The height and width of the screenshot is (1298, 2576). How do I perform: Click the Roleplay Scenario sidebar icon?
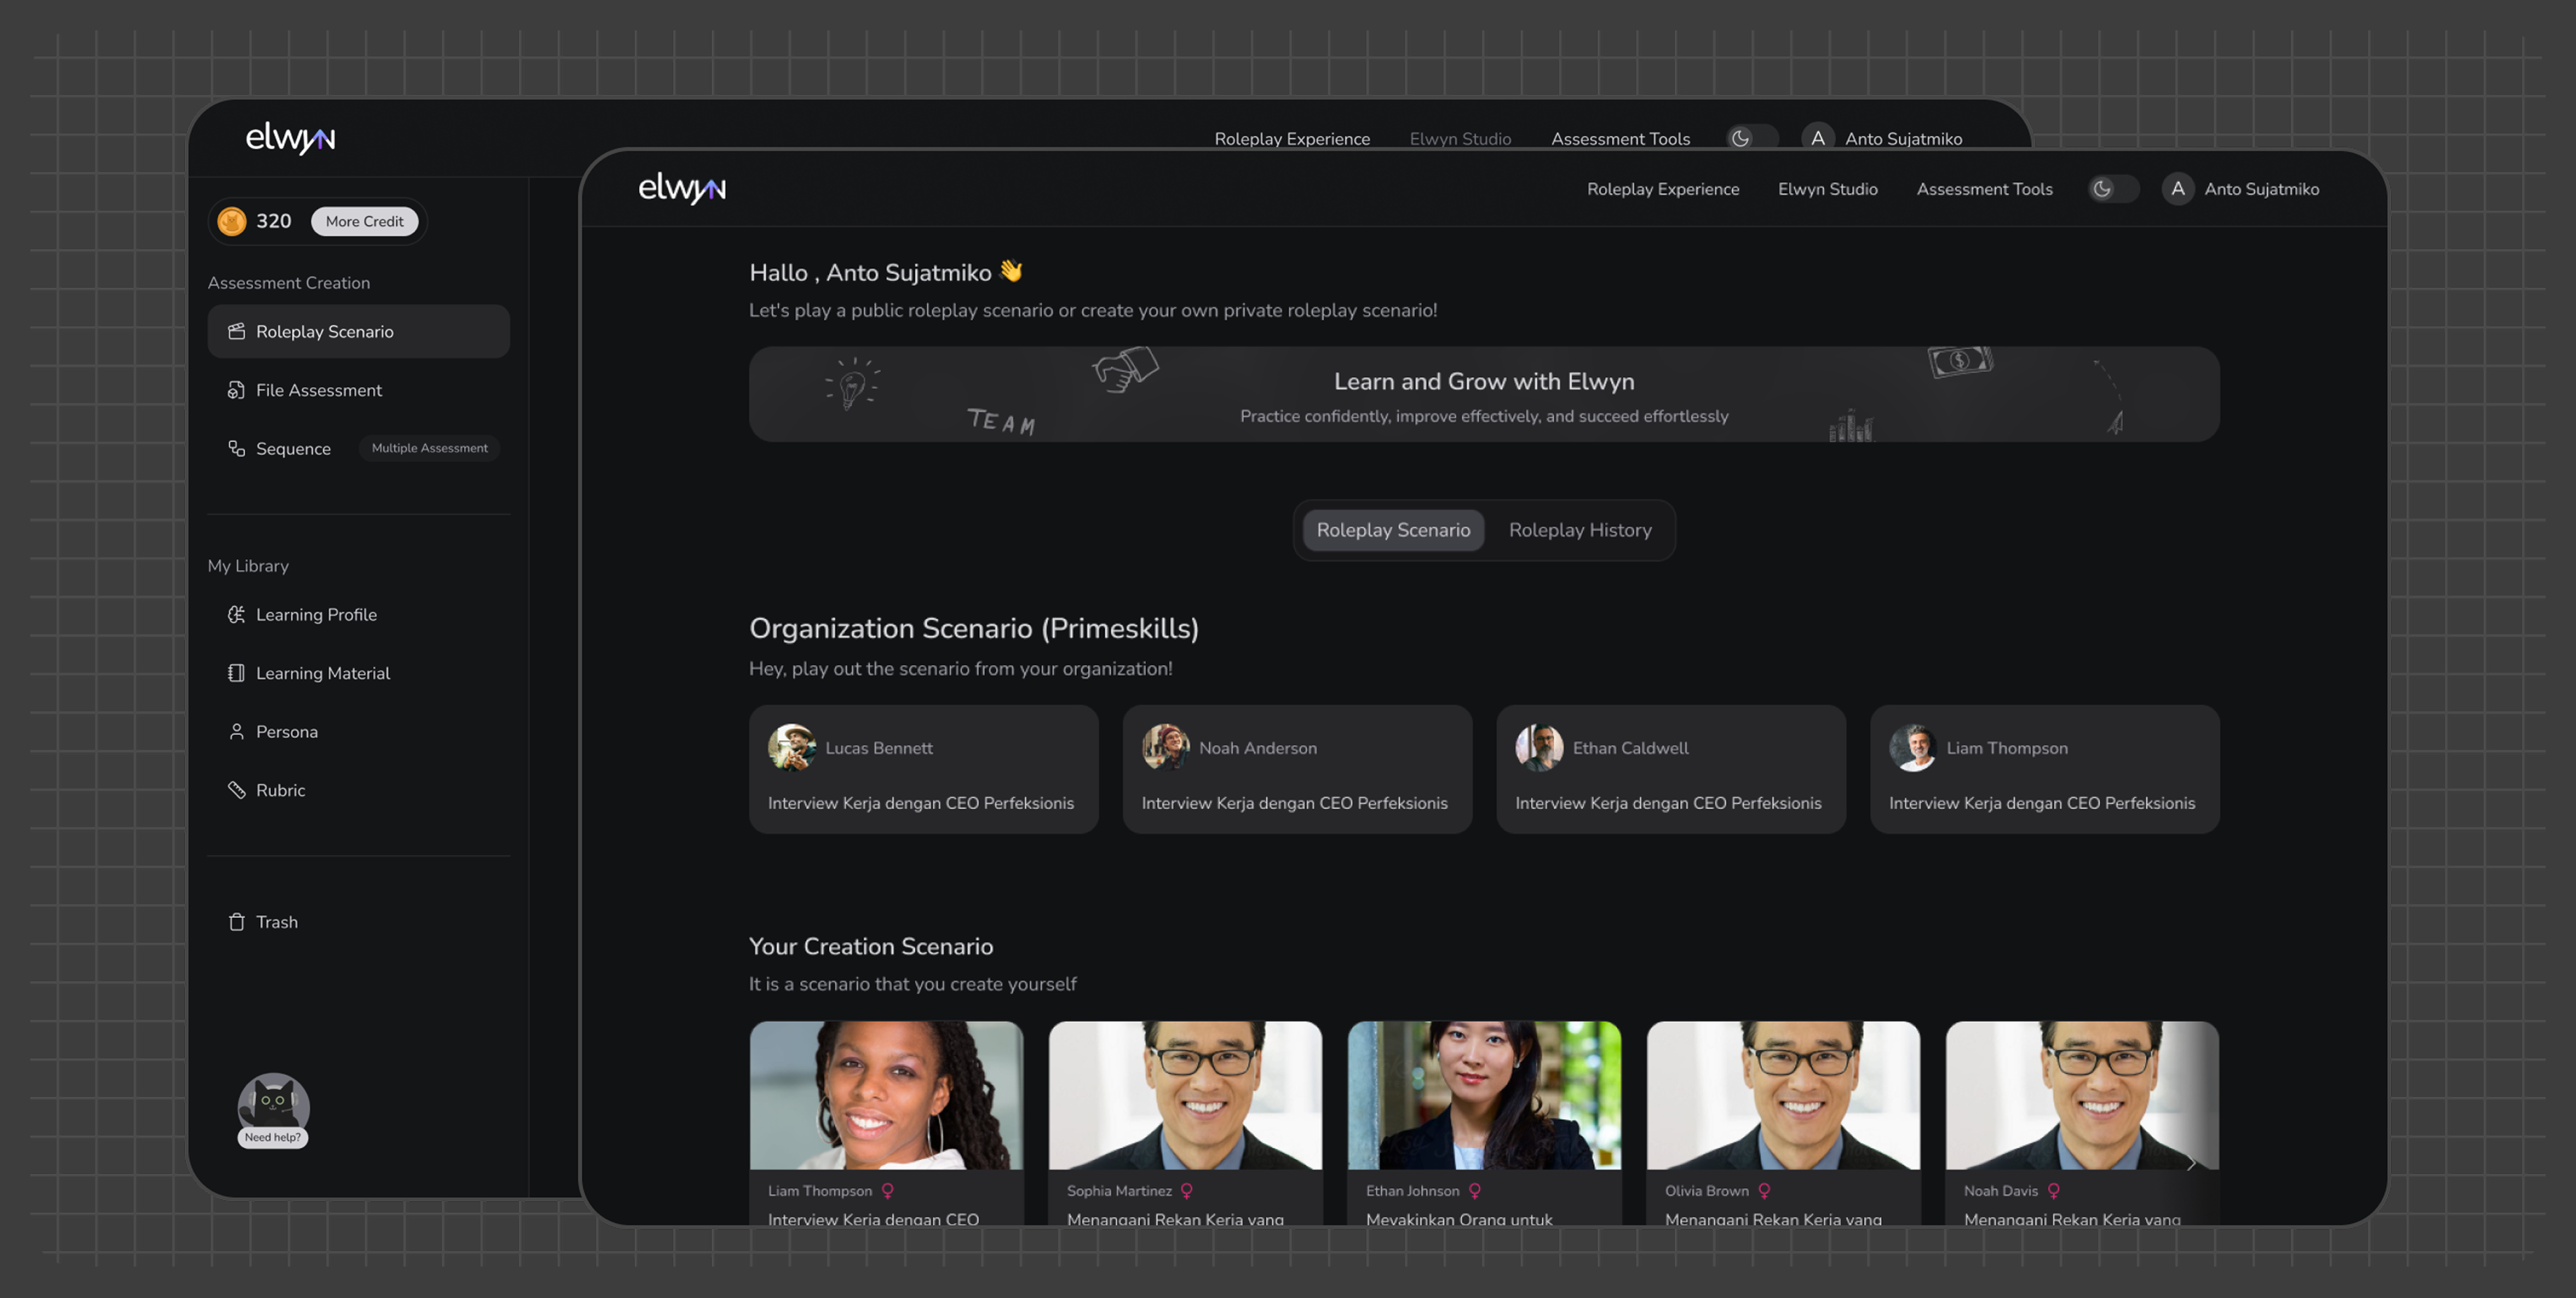[236, 331]
